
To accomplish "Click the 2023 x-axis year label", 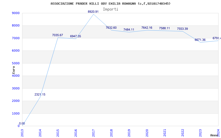I will click(x=201, y=133).
